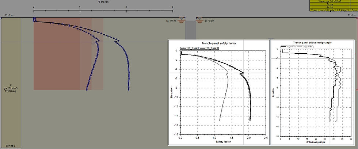The height and width of the screenshot is (149, 358).
Task: Open the Trench-panel safety factor chart
Action: [x=218, y=92]
